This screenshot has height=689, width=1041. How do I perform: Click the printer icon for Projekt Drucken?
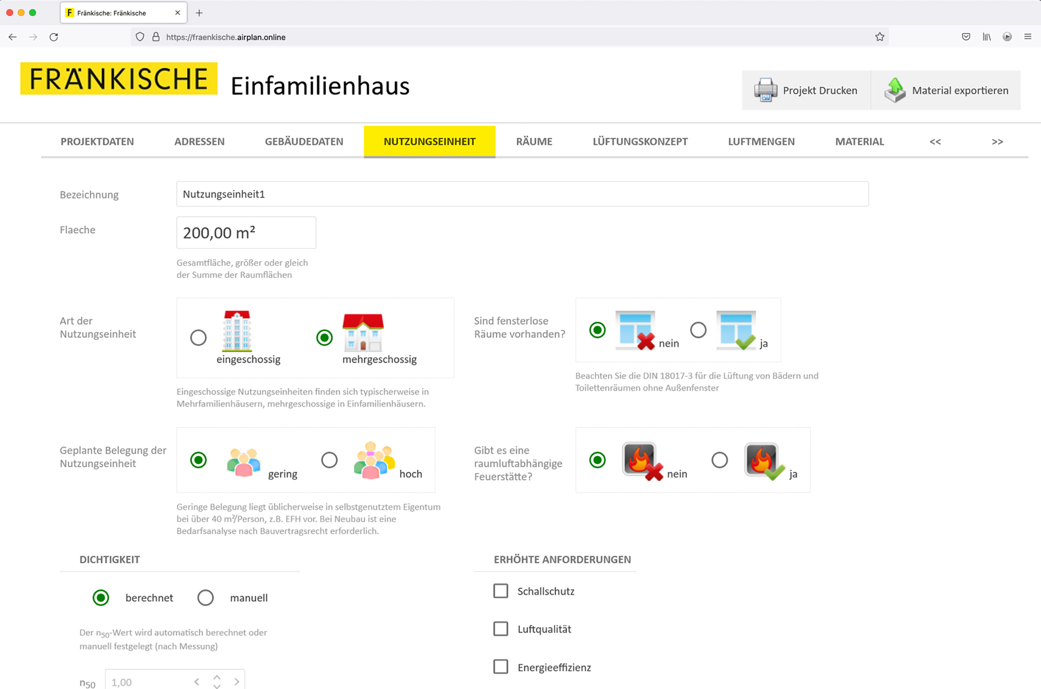[x=765, y=90]
